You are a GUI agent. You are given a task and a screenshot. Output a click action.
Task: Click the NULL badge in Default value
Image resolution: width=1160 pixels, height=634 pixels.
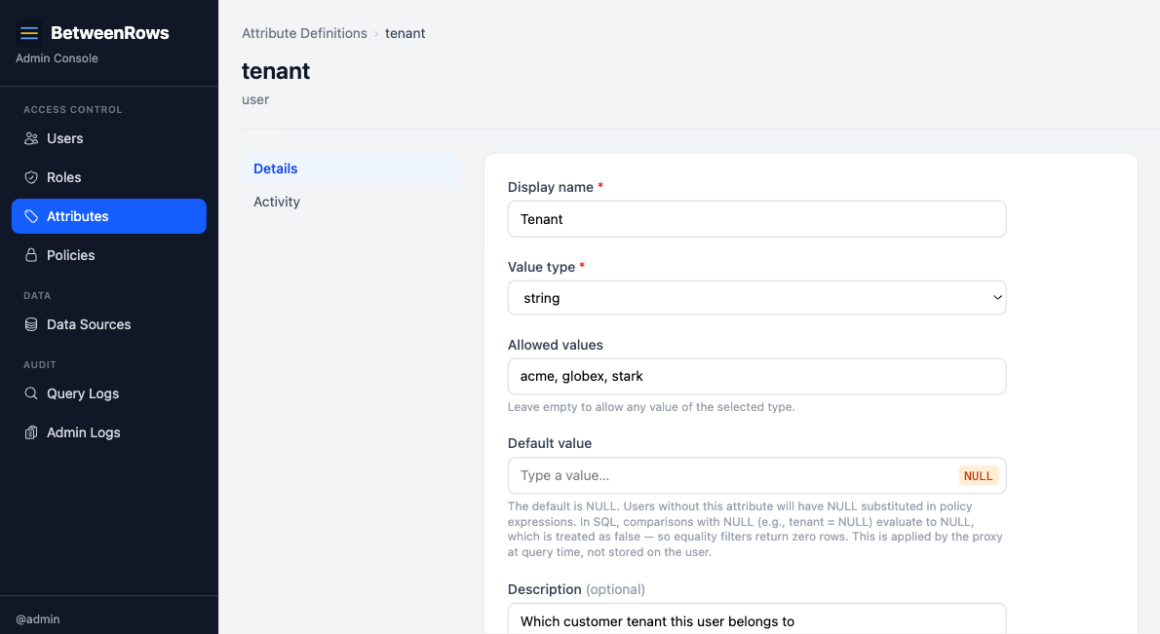point(978,476)
